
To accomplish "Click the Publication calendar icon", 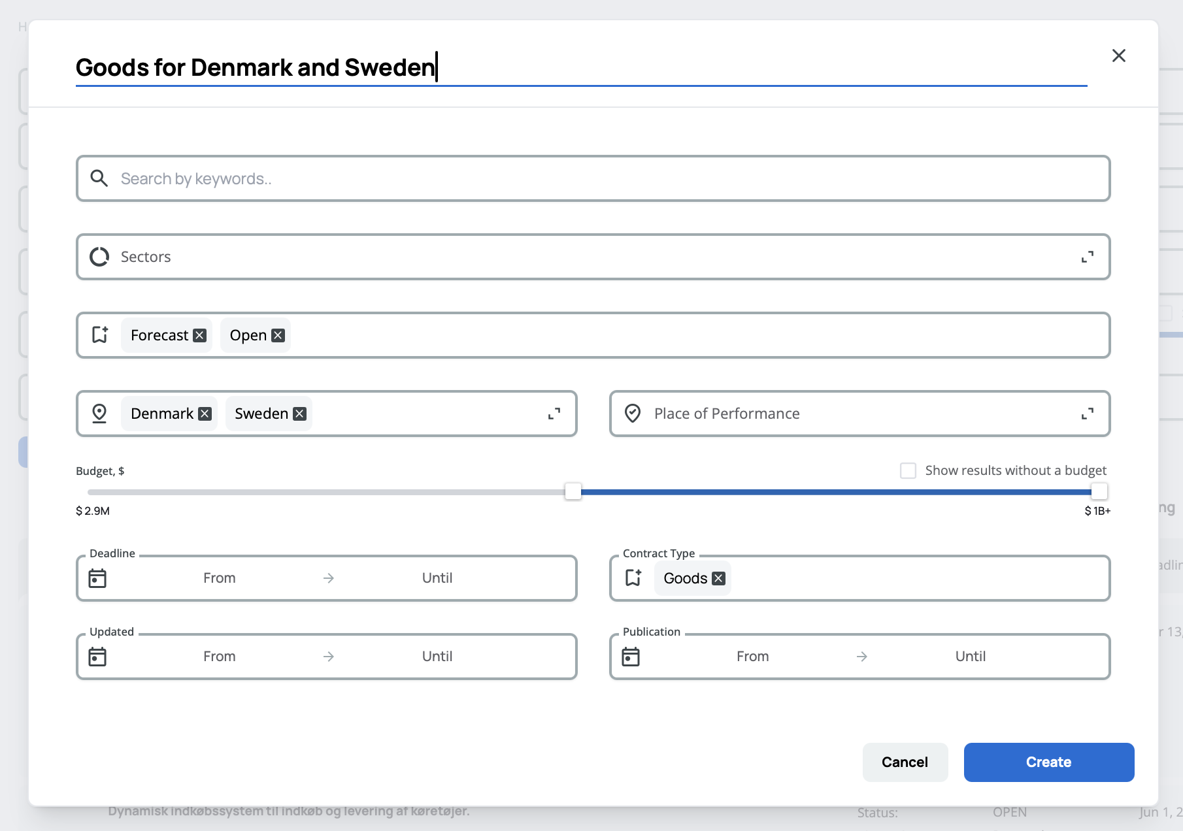I will pos(631,657).
